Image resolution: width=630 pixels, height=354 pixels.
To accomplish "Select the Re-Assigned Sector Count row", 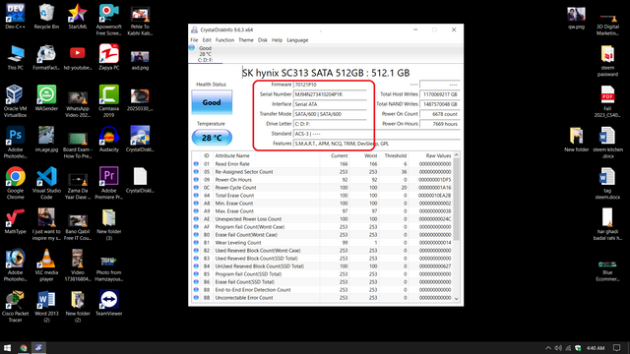I will pyautogui.click(x=323, y=172).
